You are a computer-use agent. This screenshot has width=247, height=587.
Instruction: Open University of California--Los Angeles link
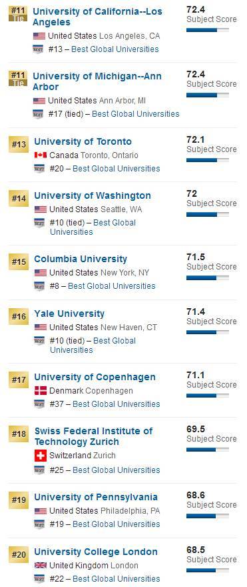tap(97, 17)
